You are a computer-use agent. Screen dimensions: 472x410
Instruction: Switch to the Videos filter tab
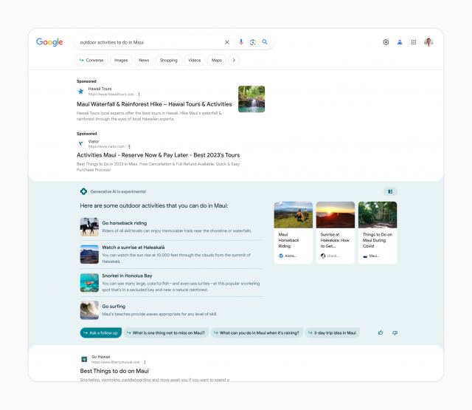(x=194, y=60)
